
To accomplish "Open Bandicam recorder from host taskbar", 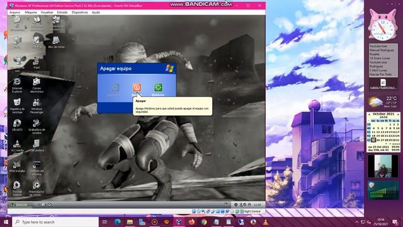I will pyautogui.click(x=154, y=222).
